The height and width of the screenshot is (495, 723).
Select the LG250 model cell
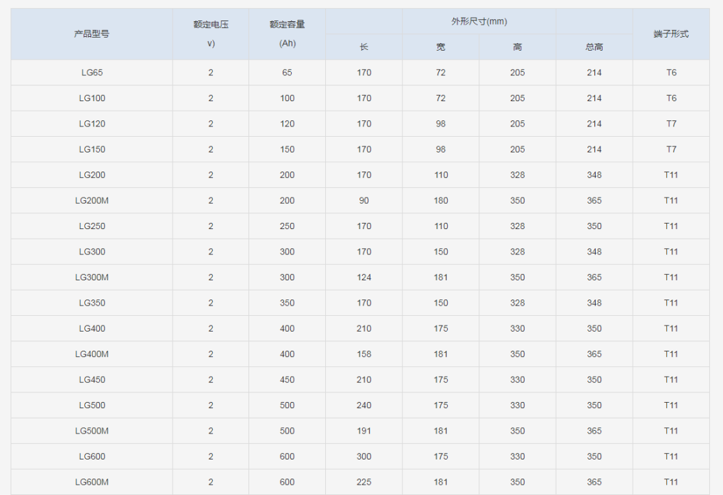tap(92, 226)
